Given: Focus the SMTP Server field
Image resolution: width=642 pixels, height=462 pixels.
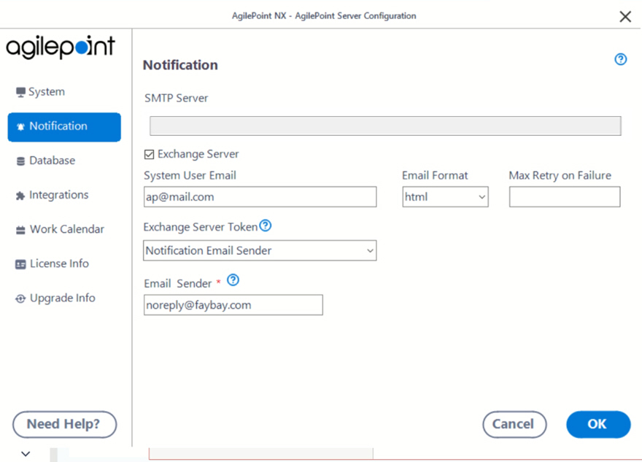Looking at the screenshot, I should (385, 126).
